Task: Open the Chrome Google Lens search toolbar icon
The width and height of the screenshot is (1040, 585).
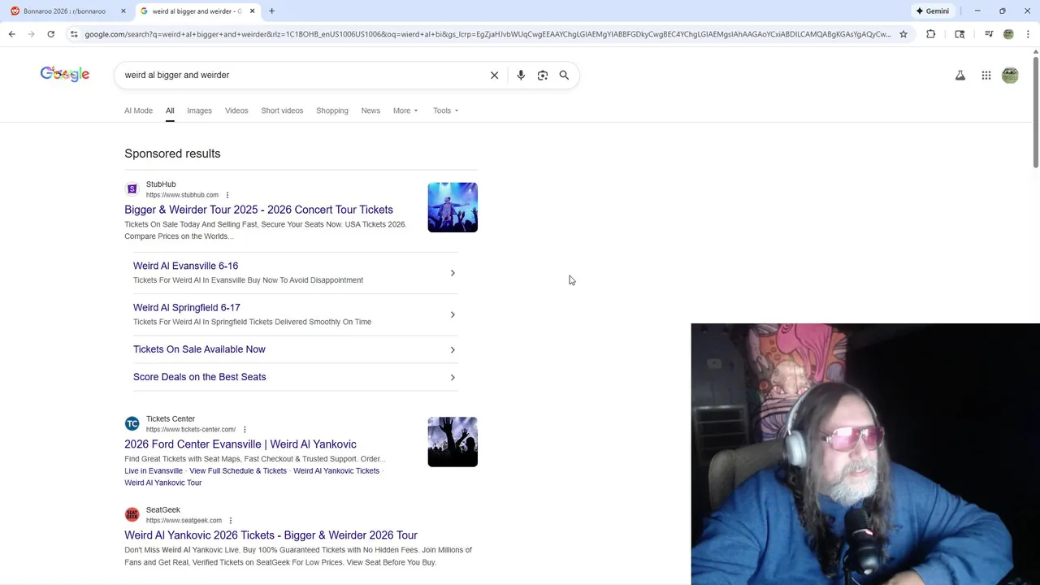Action: (x=960, y=34)
